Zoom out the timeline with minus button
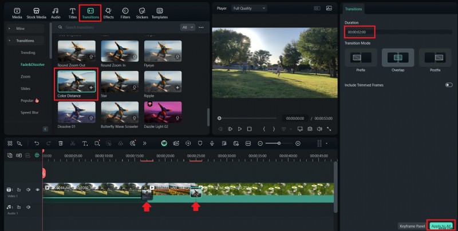Viewport: 458px width, 231px height. coord(260,143)
